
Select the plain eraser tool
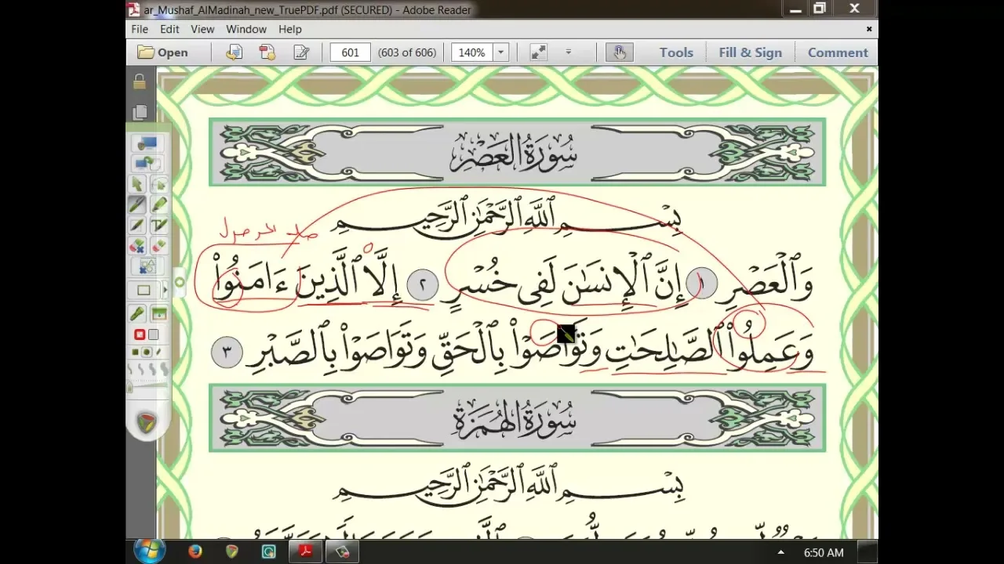tap(158, 246)
